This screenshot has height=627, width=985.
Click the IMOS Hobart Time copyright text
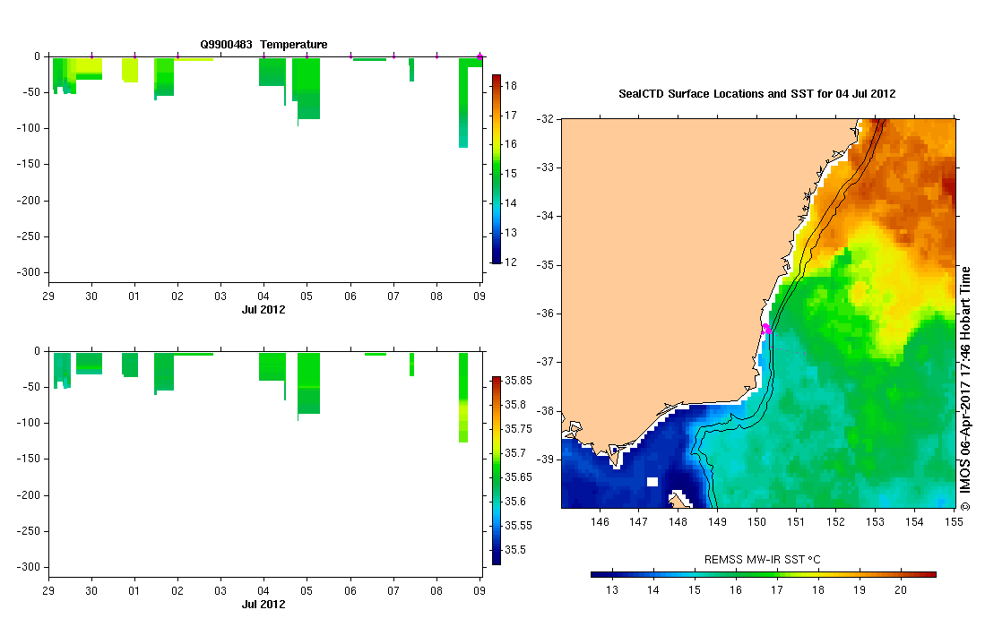point(965,389)
